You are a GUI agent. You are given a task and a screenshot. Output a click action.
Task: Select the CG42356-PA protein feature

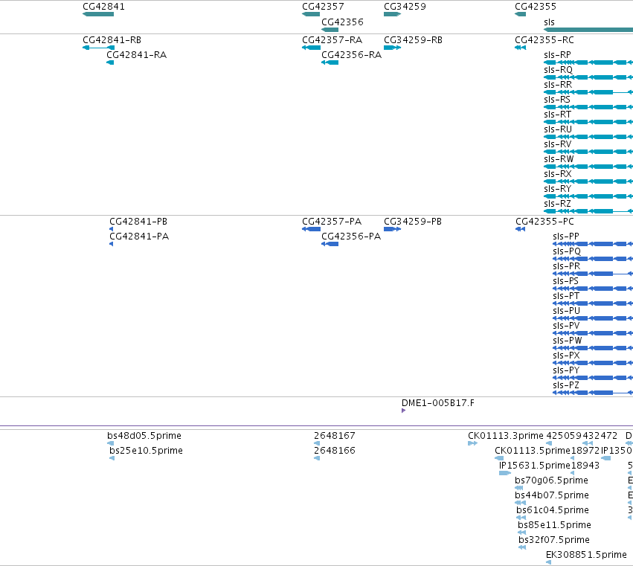click(330, 244)
